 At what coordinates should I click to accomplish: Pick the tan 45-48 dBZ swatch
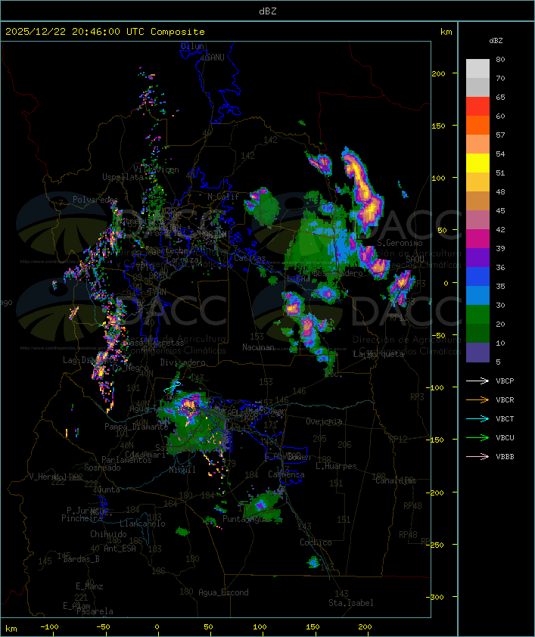[477, 201]
